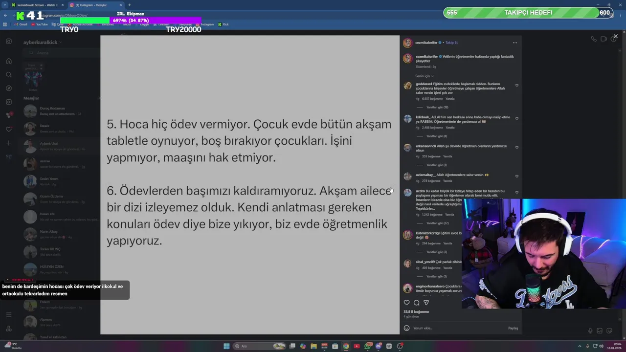The height and width of the screenshot is (352, 626).
Task: Open Explore compass in Instagram sidebar
Action: [x=9, y=88]
